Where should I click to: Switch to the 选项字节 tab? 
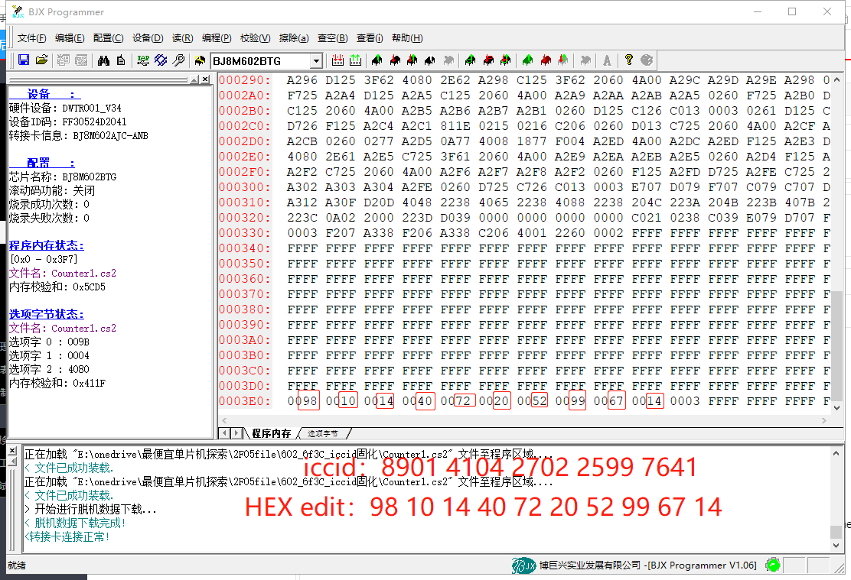[322, 433]
